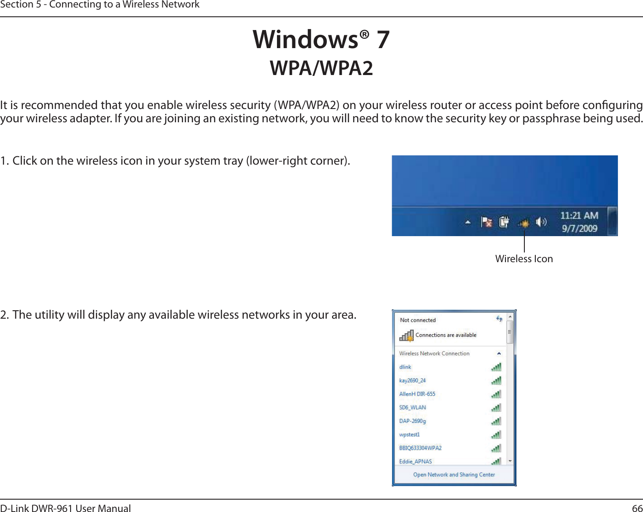Click the Not connected status text
643x512 pixels.
(x=418, y=320)
